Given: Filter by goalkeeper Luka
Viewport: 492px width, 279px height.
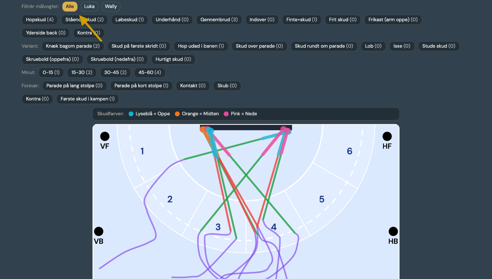Looking at the screenshot, I should tap(89, 6).
